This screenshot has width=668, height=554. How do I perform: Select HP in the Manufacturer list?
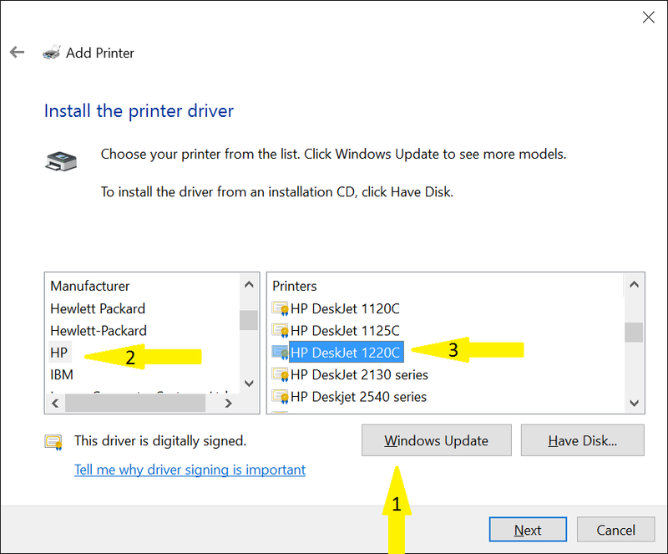(59, 353)
